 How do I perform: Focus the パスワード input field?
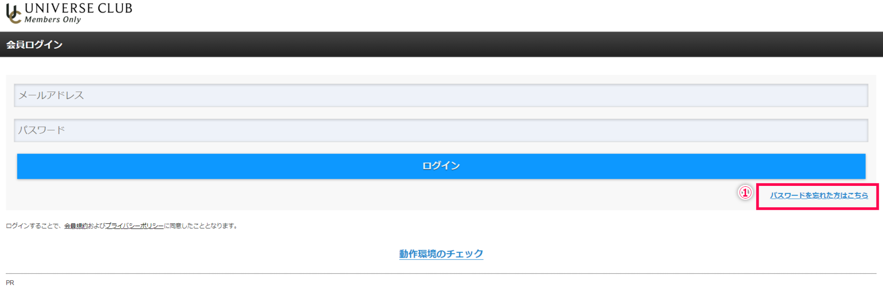coord(441,130)
